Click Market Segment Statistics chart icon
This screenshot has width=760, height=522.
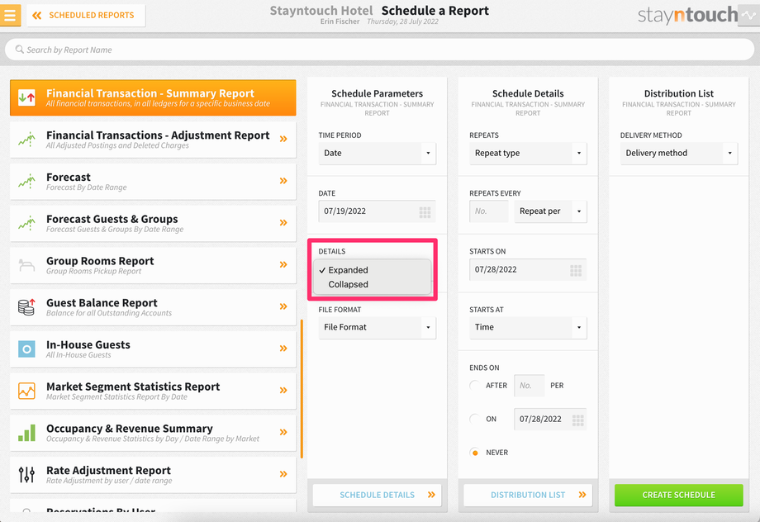(26, 391)
